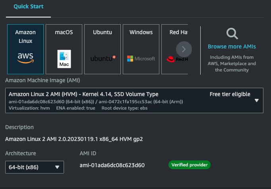Viewport: 271px width, 189px height.
Task: Open the Browse more AMIs link
Action: (232, 46)
